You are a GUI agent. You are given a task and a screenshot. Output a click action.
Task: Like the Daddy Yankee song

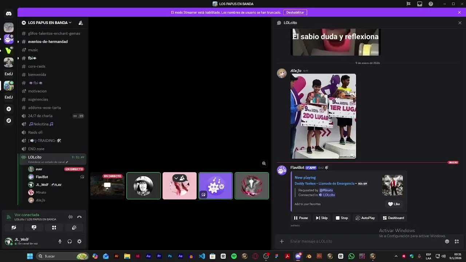(394, 204)
